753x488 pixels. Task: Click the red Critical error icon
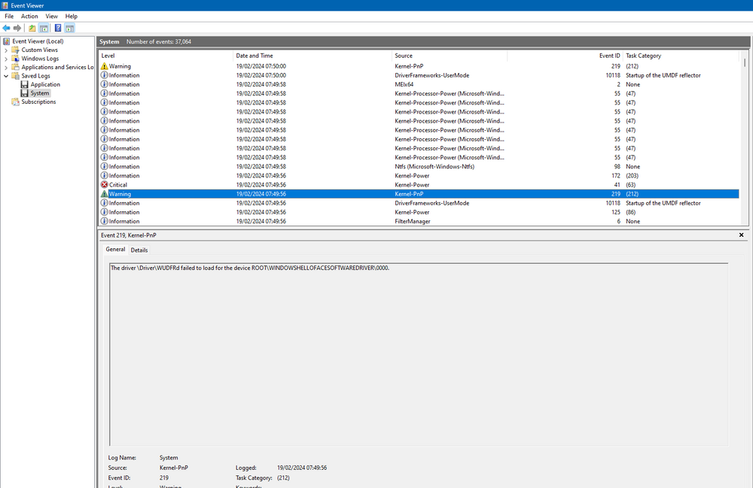pyautogui.click(x=104, y=184)
